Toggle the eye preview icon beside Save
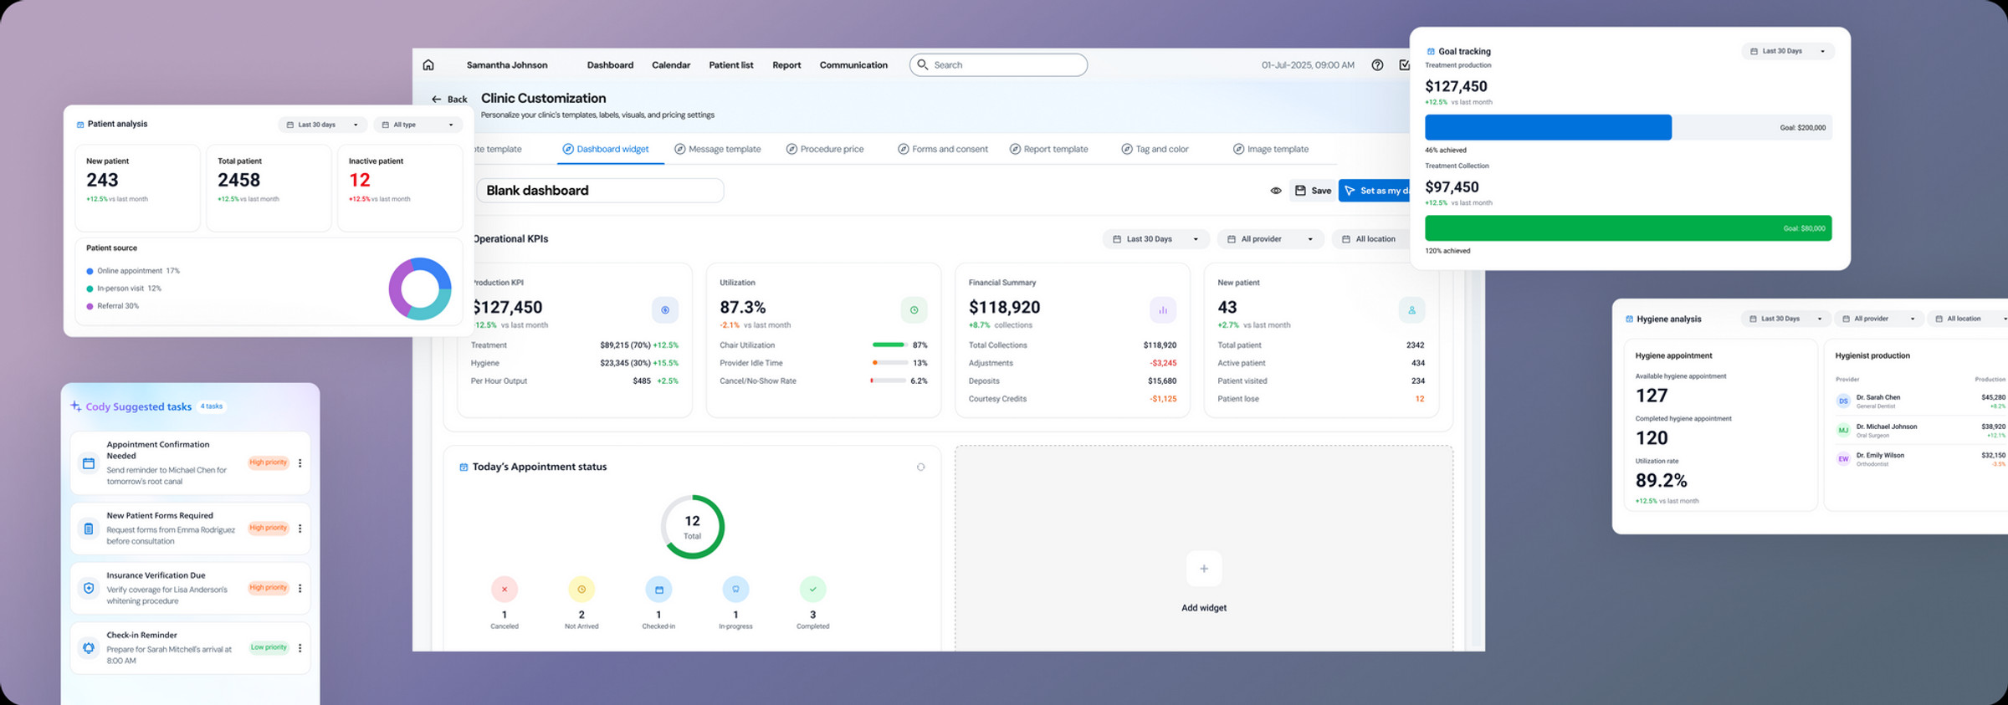 click(x=1275, y=191)
